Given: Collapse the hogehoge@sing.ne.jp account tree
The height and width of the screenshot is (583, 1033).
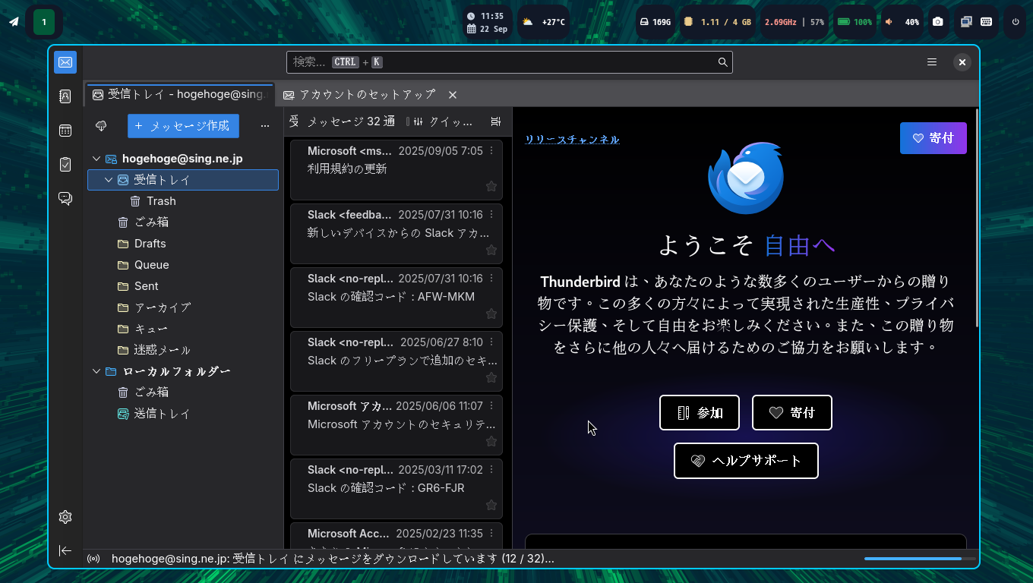Looking at the screenshot, I should click(x=96, y=159).
